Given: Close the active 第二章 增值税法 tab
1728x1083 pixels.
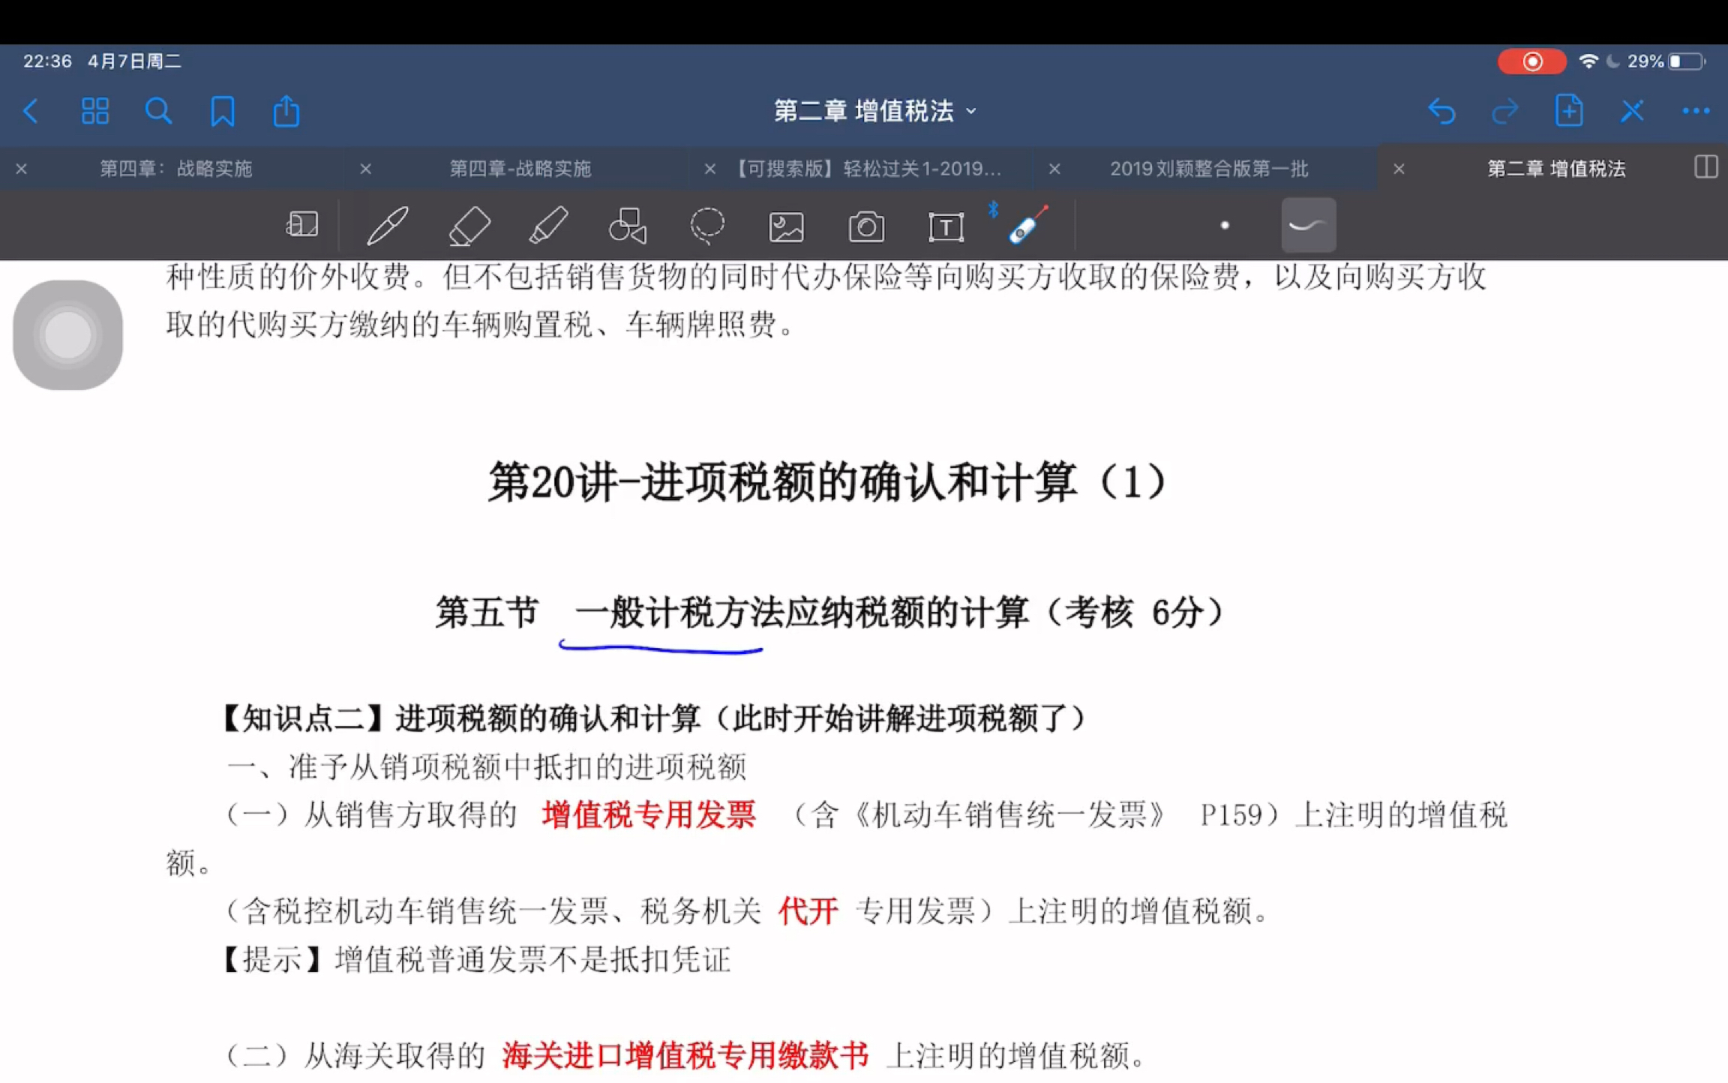Looking at the screenshot, I should click(1399, 169).
